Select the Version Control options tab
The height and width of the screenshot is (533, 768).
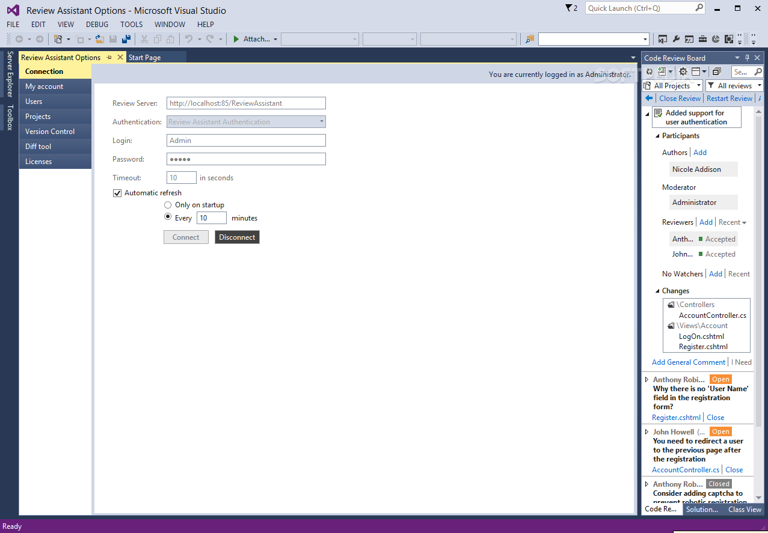pyautogui.click(x=55, y=132)
